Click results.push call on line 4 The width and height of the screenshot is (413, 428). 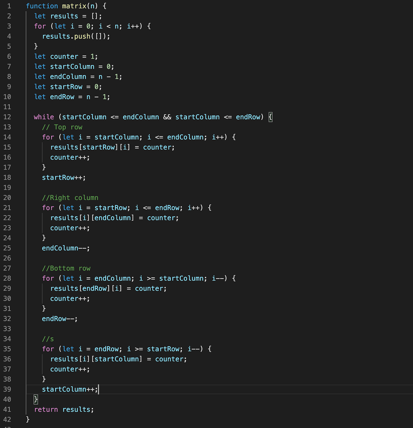point(66,36)
